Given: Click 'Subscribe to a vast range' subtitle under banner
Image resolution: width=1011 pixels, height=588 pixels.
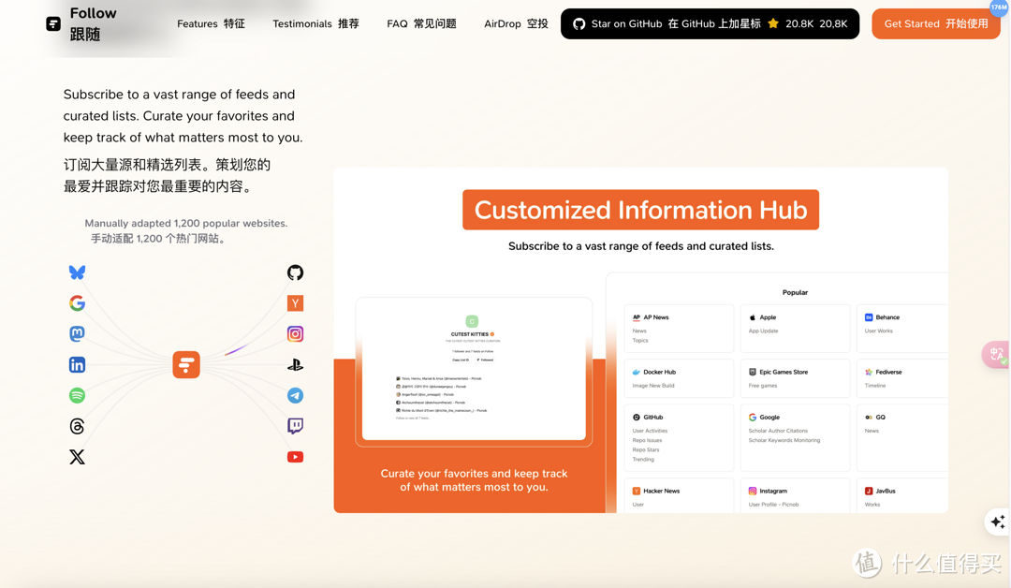Looking at the screenshot, I should tap(641, 245).
